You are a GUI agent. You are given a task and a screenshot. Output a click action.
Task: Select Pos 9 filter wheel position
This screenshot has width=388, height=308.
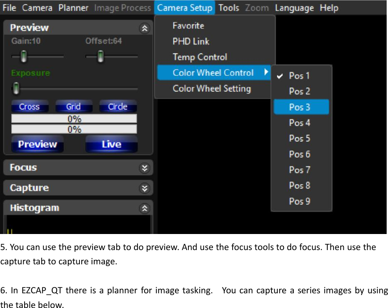299,201
